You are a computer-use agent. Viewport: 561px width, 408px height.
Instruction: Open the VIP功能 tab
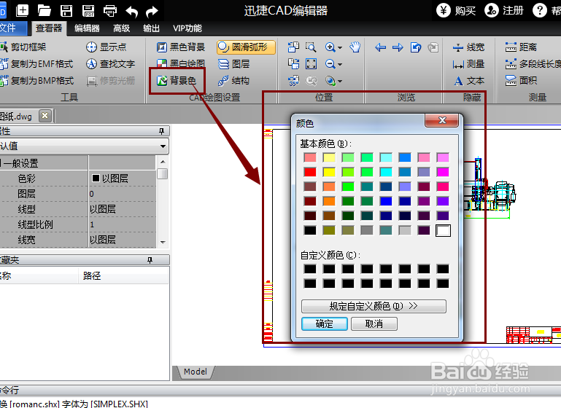click(187, 28)
